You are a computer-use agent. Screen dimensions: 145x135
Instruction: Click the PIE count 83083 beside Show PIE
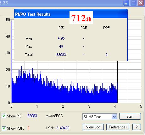(32, 116)
